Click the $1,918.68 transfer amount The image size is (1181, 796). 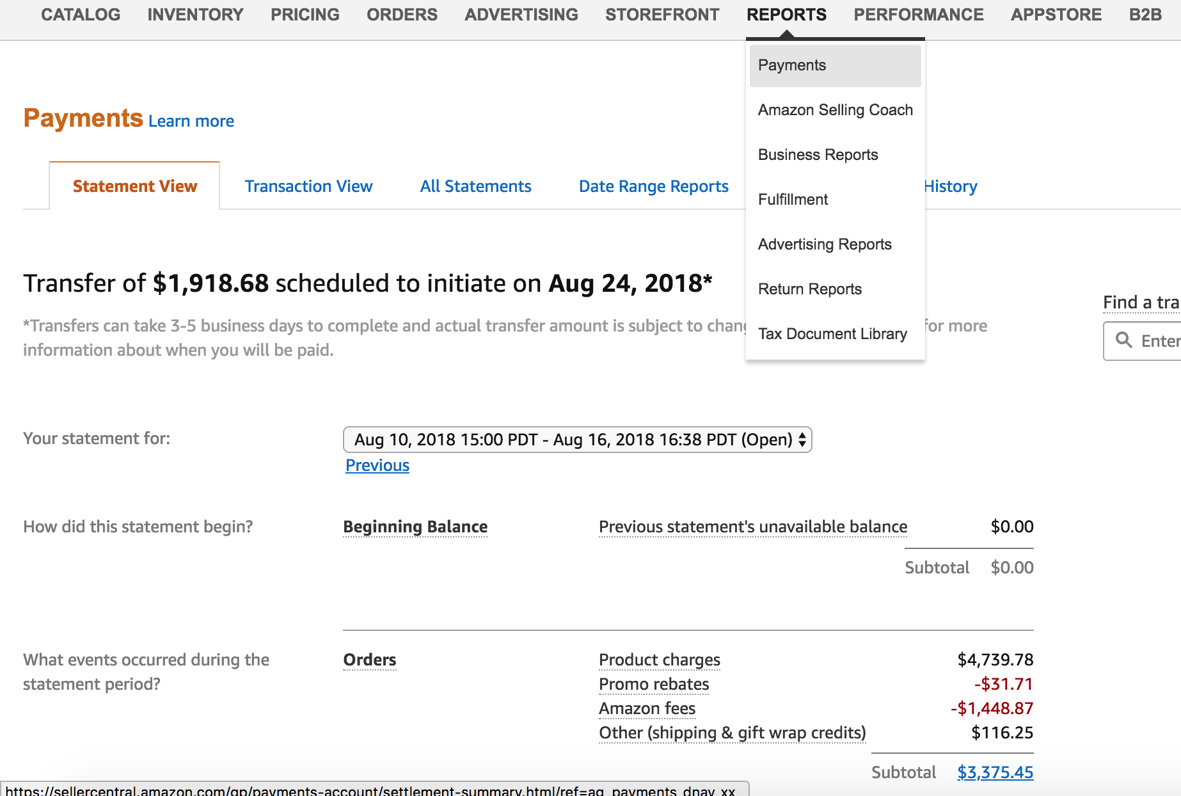click(x=210, y=283)
